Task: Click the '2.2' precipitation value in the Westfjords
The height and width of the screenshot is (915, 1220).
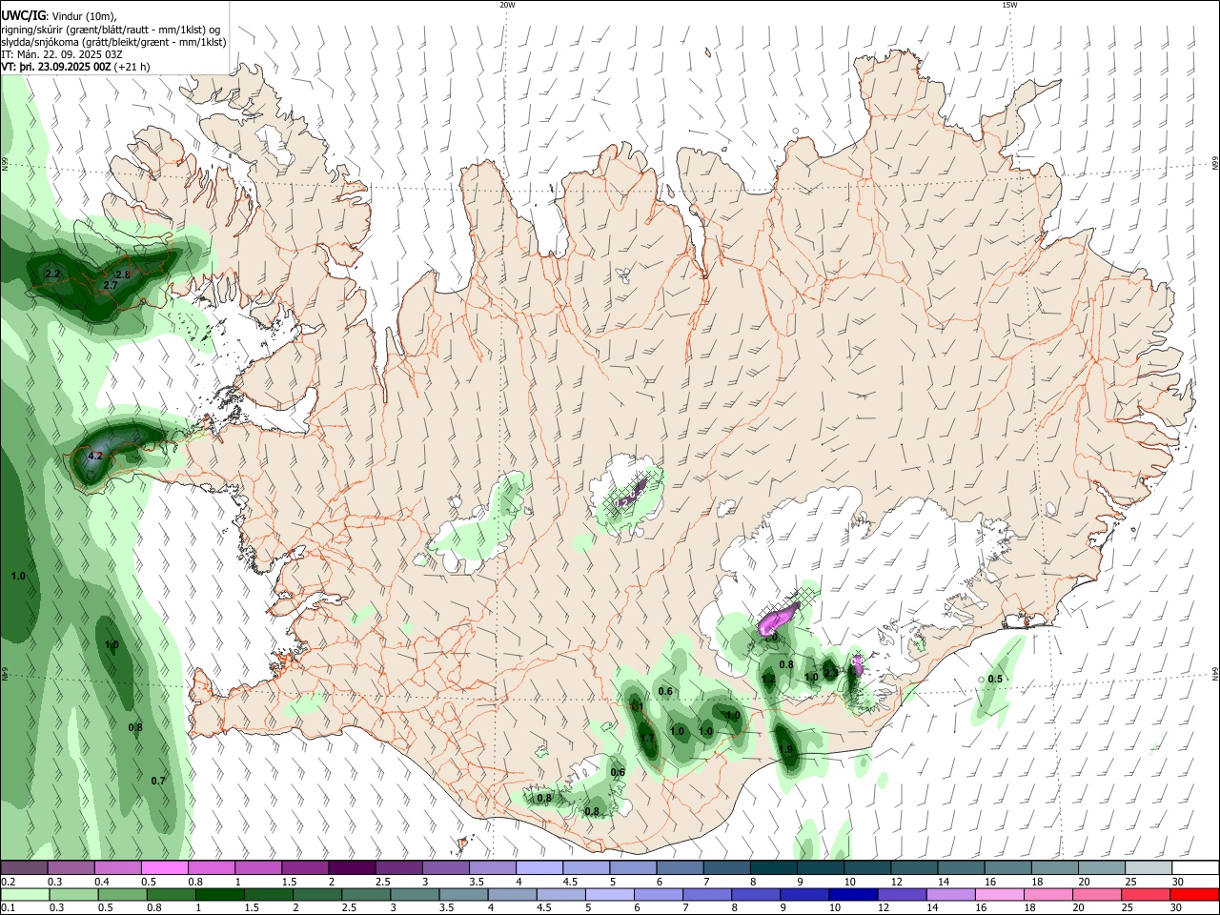Action: point(52,274)
